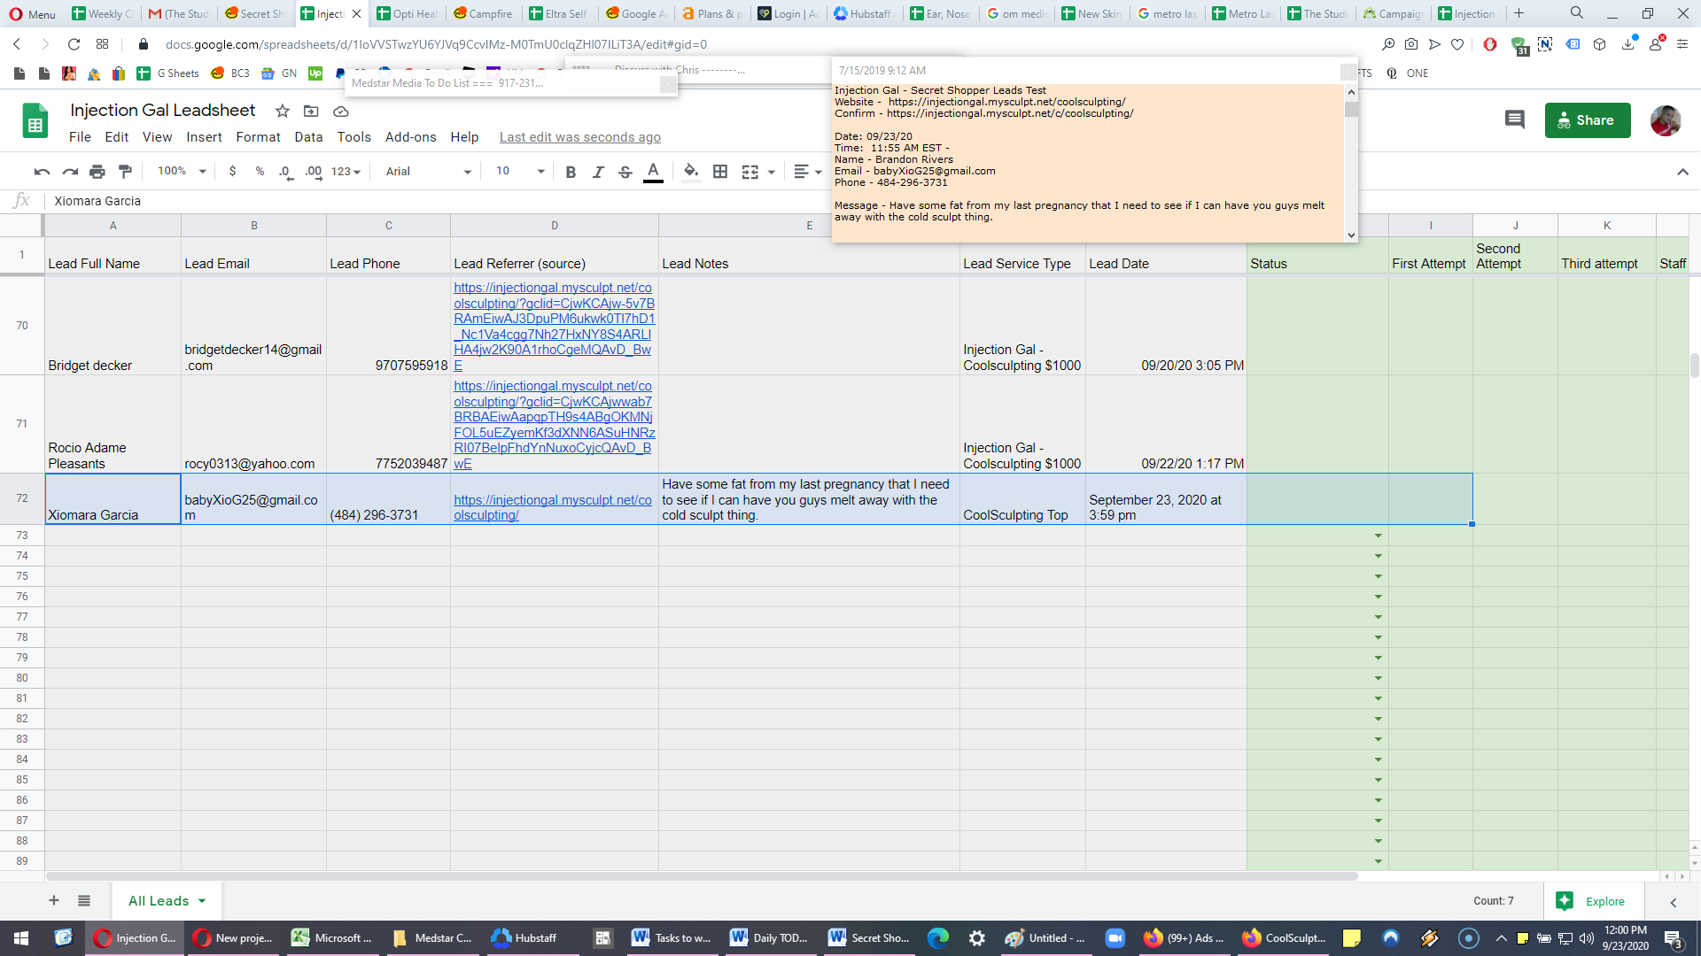Click the Merge cells icon

750,172
